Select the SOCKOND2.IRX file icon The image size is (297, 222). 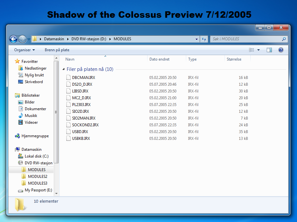[68, 125]
